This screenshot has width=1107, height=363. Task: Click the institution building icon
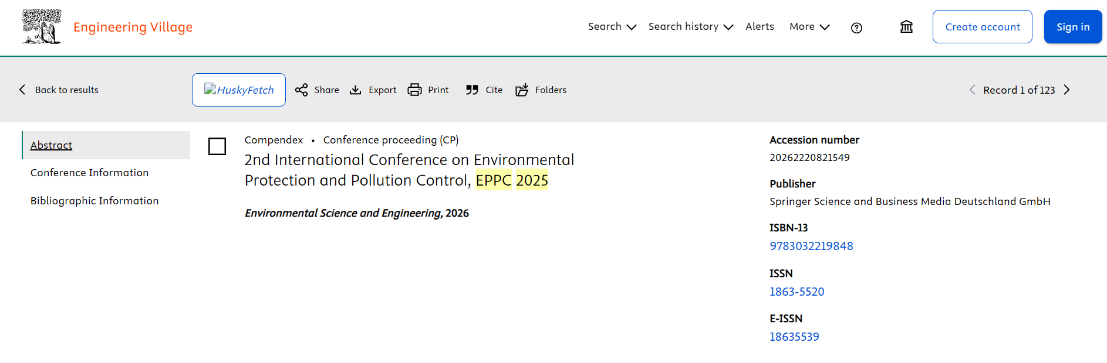pyautogui.click(x=906, y=26)
